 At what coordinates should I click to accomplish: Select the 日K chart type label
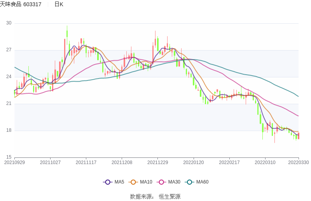coord(59,4)
